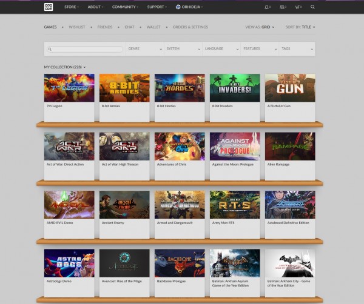Open Batman: Arkham City cover
The image size is (364, 304).
pyautogui.click(x=290, y=263)
